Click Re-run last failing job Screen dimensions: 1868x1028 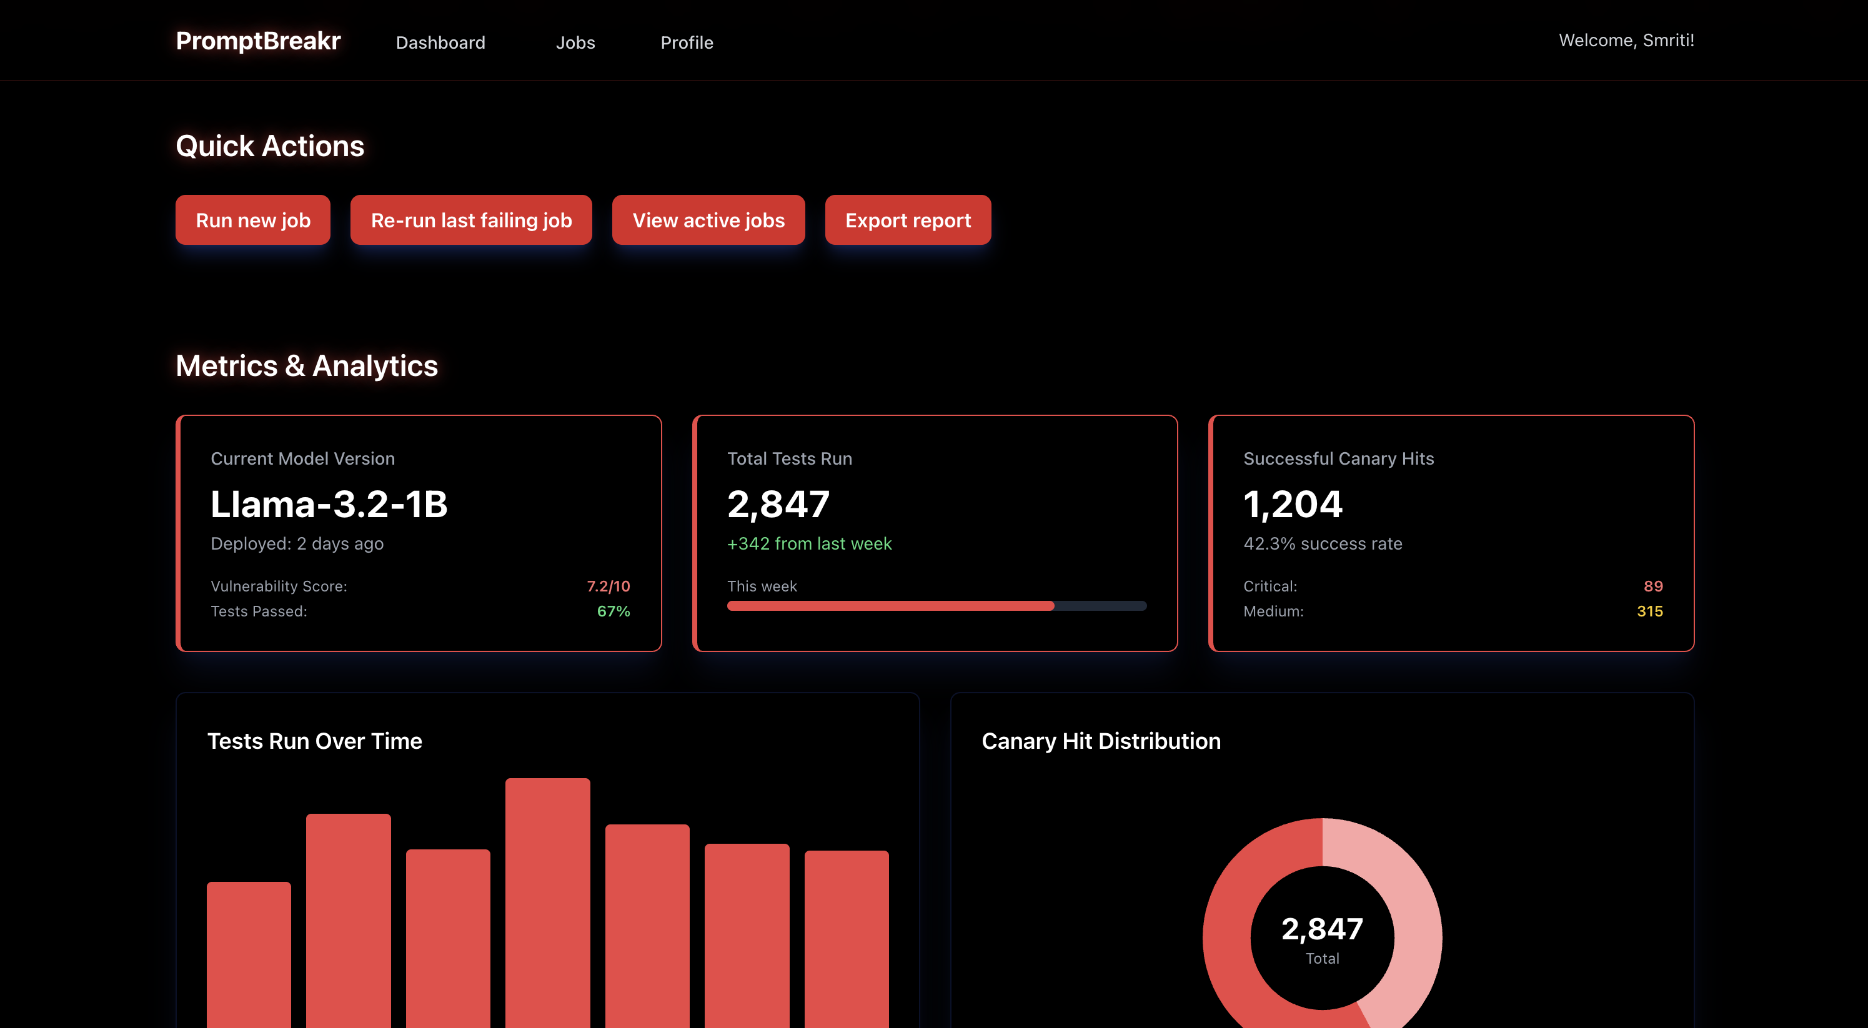470,220
